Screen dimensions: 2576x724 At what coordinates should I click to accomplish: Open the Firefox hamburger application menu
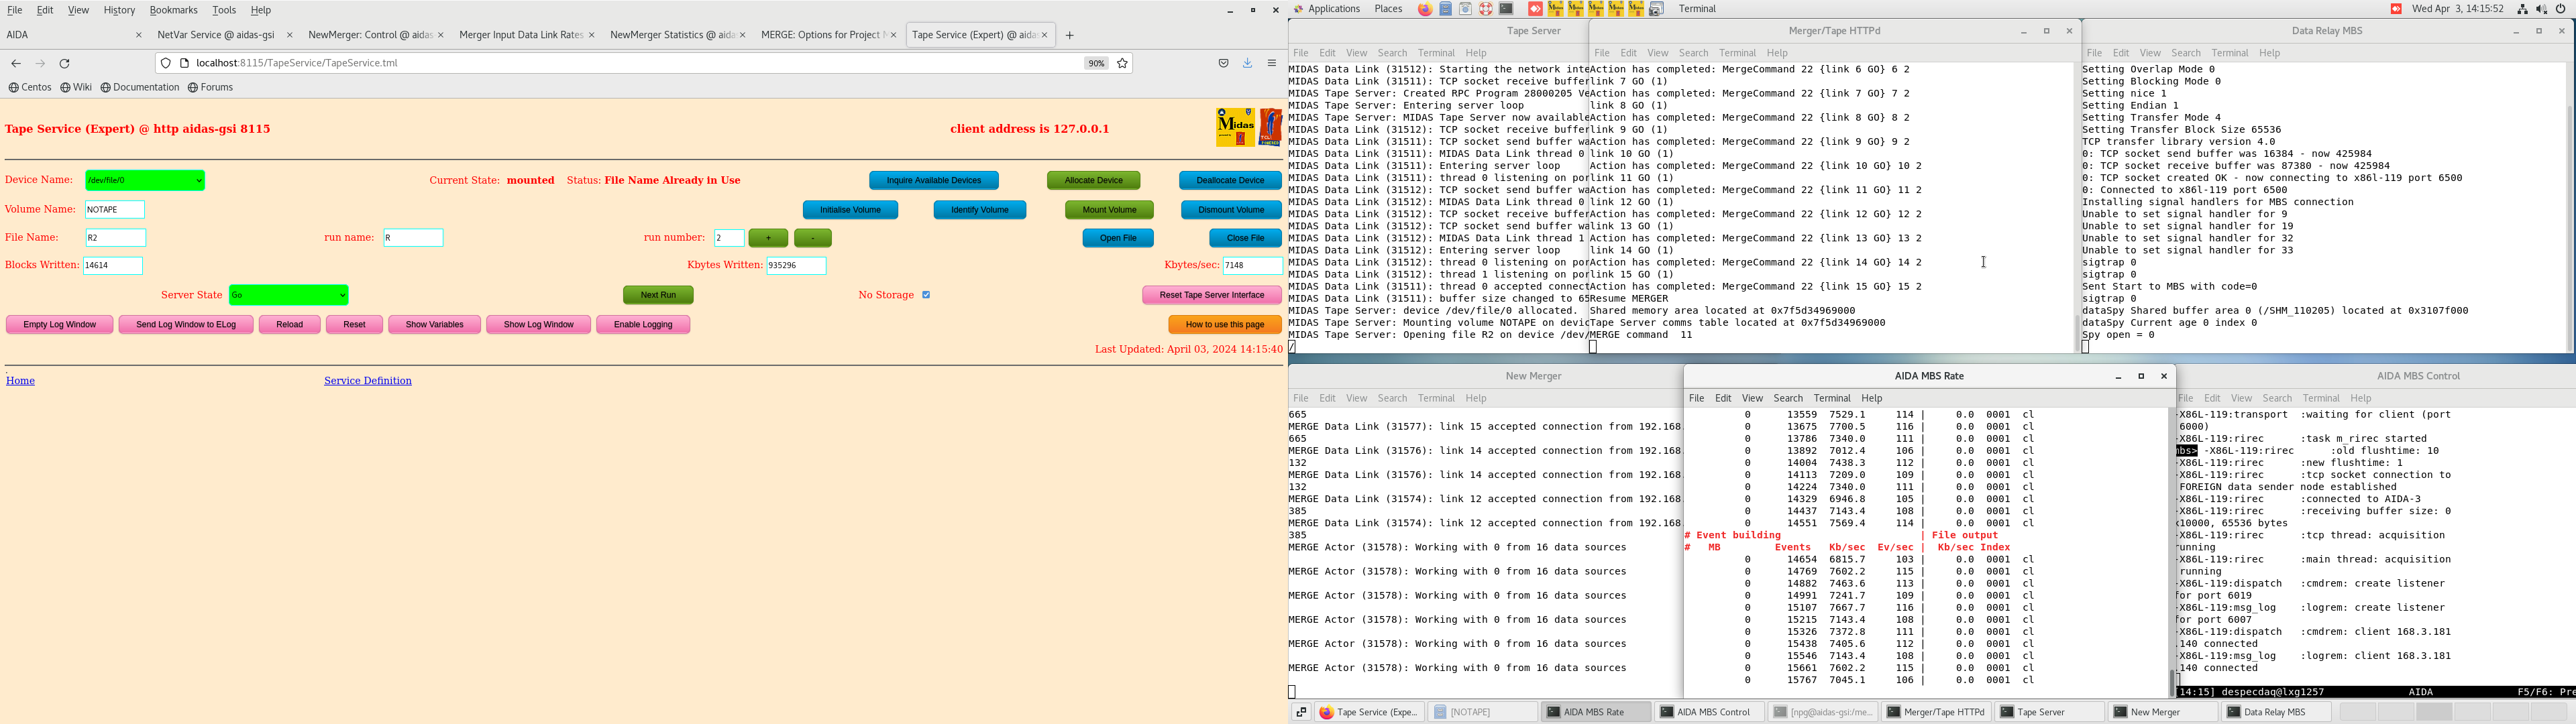pyautogui.click(x=1272, y=63)
